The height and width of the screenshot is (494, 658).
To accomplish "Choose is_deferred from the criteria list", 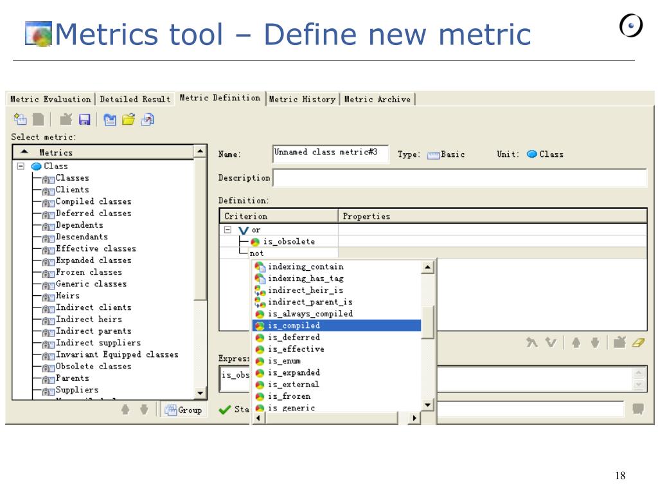I will [337, 337].
